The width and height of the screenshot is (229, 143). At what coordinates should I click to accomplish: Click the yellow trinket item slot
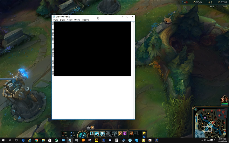tap(144, 133)
